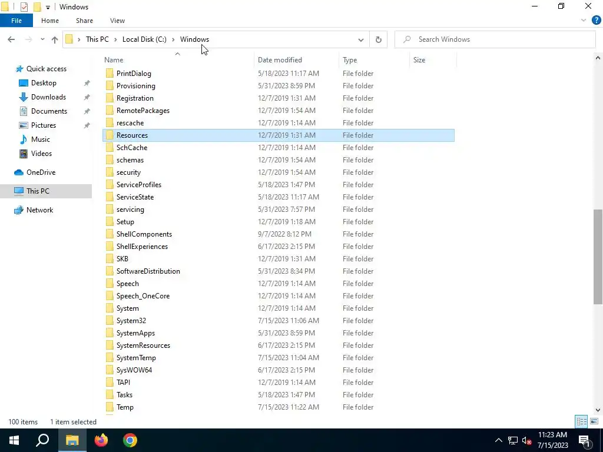Select the Resources folder icon

coord(110,135)
